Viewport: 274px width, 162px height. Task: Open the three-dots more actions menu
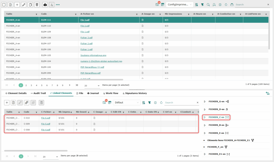pyautogui.click(x=58, y=5)
